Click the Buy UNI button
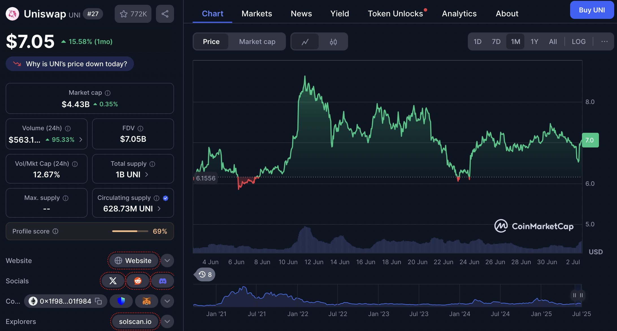617x331 pixels. point(592,10)
